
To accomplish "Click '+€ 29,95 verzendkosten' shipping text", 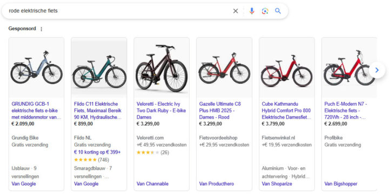I will [x=224, y=145].
